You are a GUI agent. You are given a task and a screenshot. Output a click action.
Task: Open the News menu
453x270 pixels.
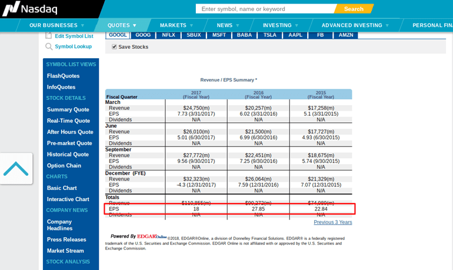[225, 25]
